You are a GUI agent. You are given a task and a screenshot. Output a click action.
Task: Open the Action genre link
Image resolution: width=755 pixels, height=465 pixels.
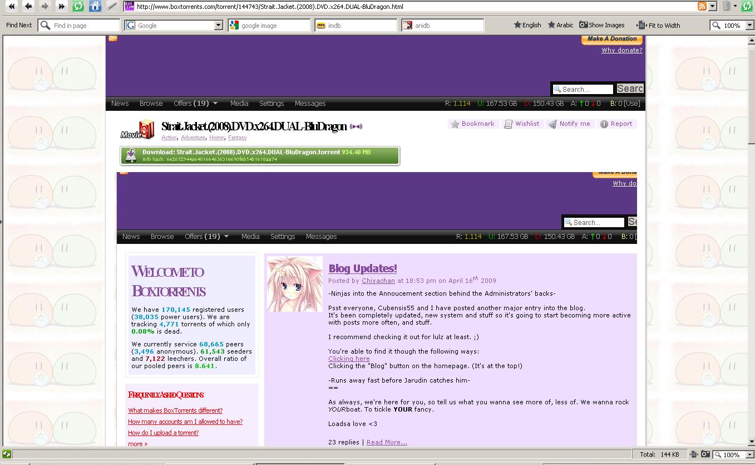tap(169, 138)
